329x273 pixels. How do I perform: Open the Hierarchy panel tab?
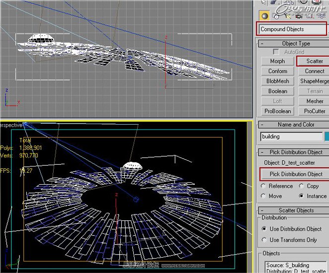coord(289,2)
